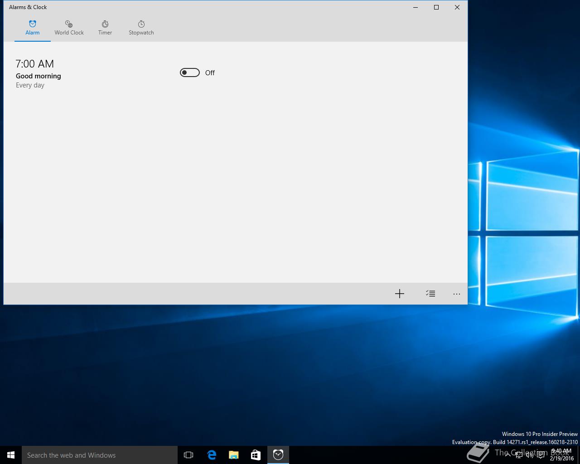
Task: Turn on the 7:00 AM alarm toggle
Action: pos(190,72)
